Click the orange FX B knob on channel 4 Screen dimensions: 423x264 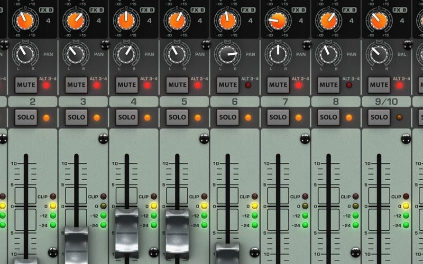pos(126,21)
